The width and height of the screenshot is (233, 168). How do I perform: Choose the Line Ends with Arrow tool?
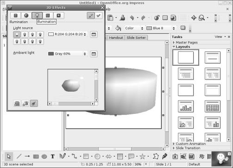(27, 156)
